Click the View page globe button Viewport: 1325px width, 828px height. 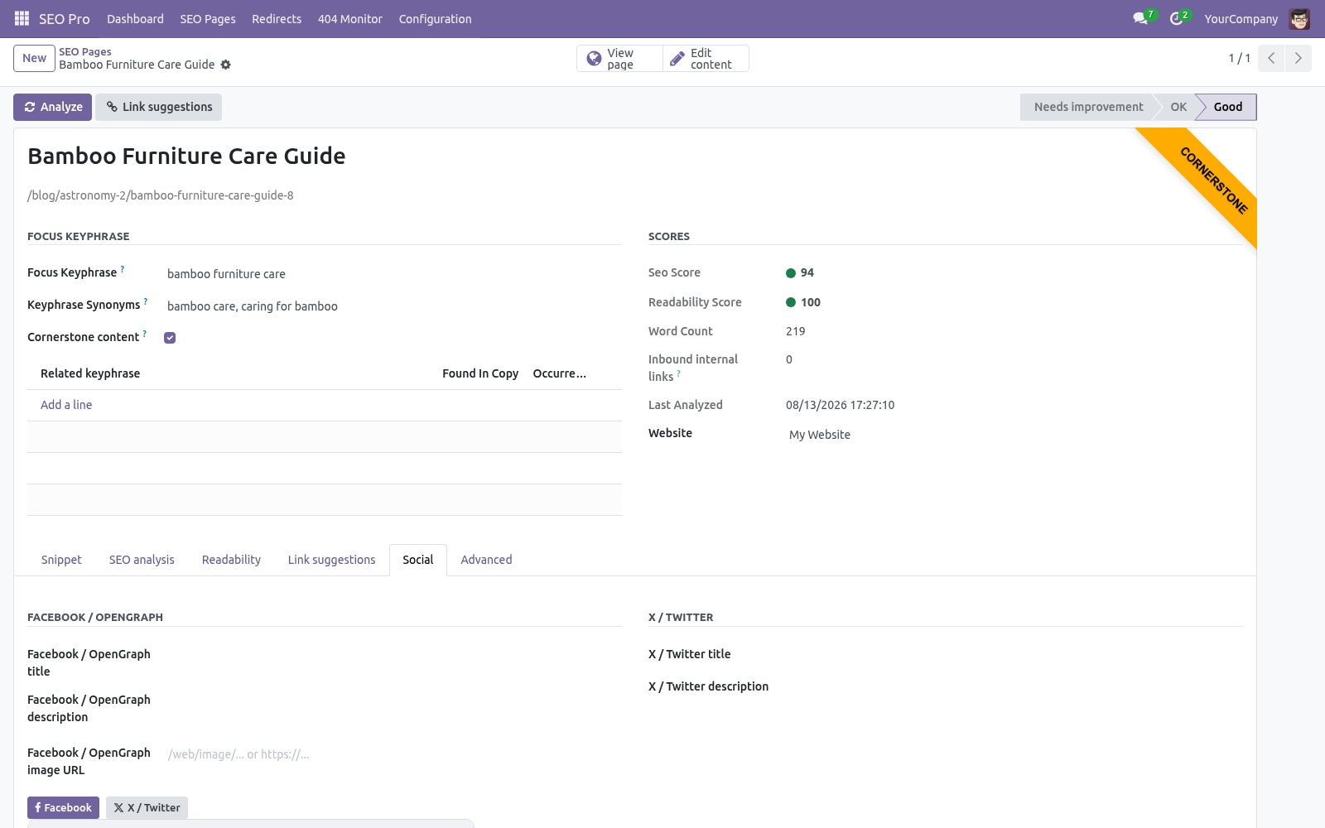tap(619, 59)
